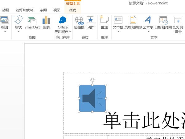Expand the 相册 dropdown arrow
185x139 pixels.
5,32
